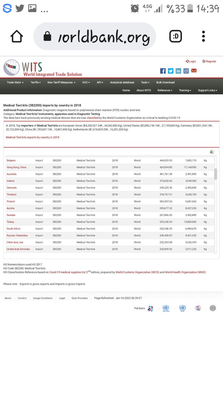
Task: Tap the browser home icon
Action: [x=17, y=36]
